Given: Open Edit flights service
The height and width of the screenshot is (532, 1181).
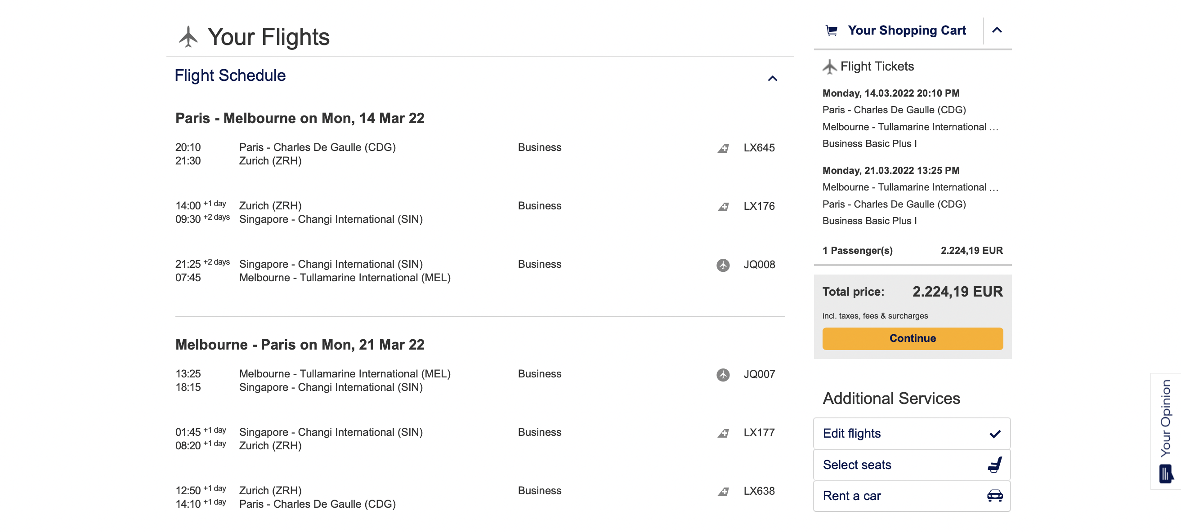Looking at the screenshot, I should pos(851,434).
